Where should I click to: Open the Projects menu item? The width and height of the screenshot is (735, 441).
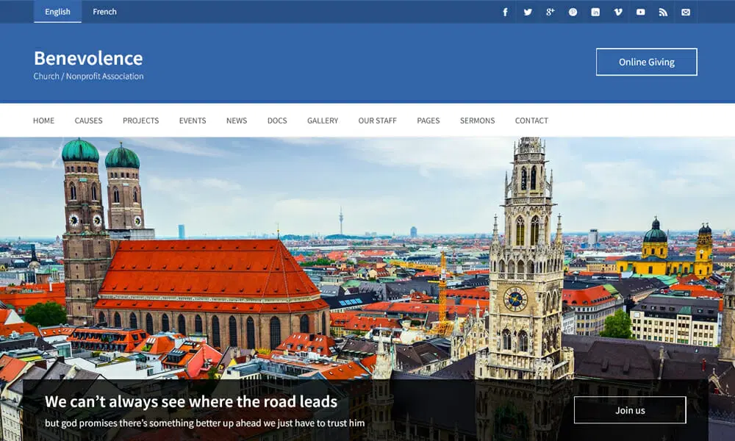pyautogui.click(x=140, y=121)
